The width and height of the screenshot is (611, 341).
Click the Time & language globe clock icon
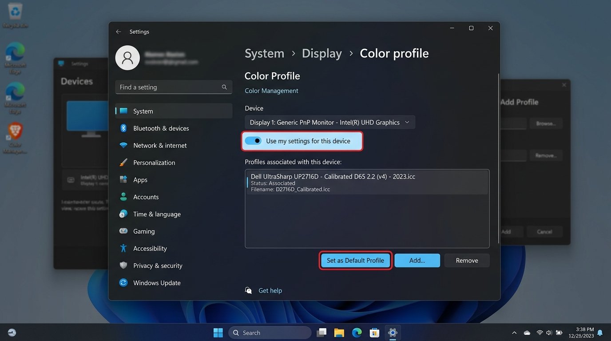pos(123,214)
